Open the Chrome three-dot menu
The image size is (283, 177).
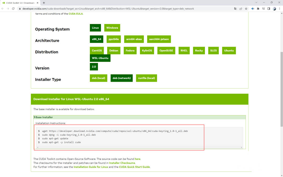pos(279,9)
